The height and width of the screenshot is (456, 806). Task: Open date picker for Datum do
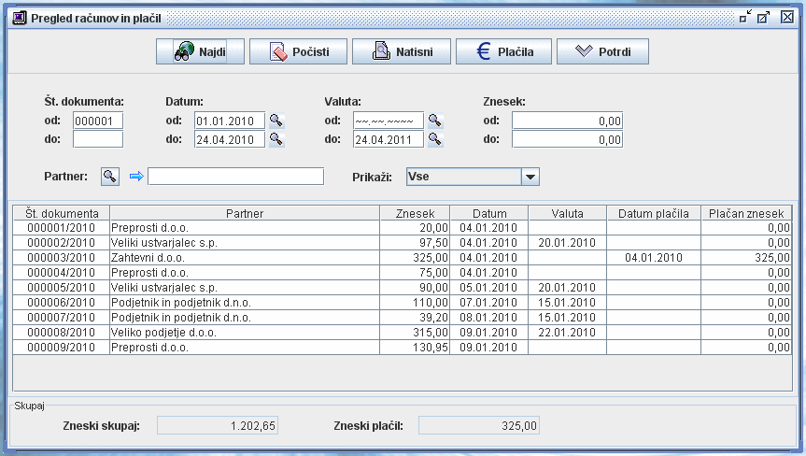276,139
